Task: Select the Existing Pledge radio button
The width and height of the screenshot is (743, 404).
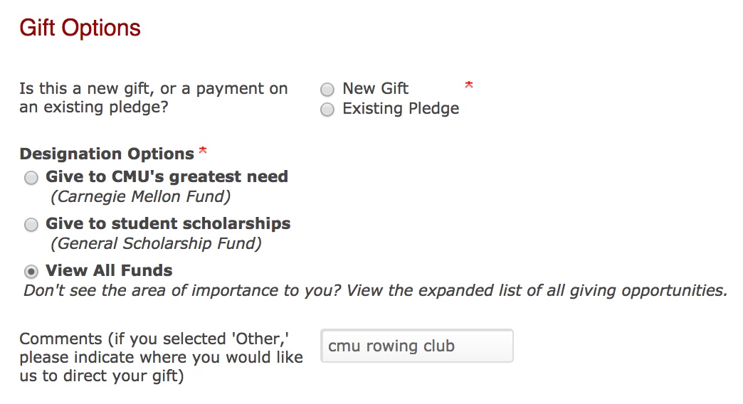Action: tap(327, 110)
